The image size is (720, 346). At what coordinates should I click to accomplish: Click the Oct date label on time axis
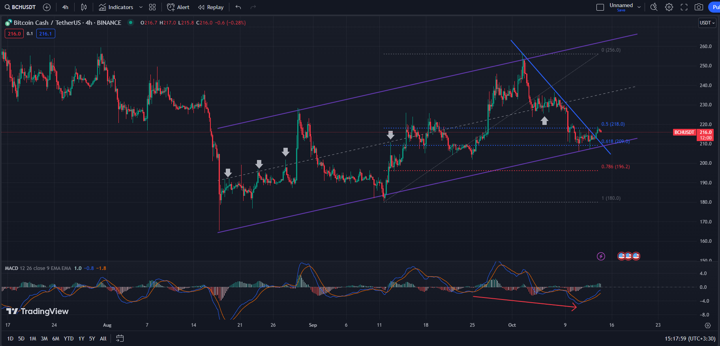512,325
